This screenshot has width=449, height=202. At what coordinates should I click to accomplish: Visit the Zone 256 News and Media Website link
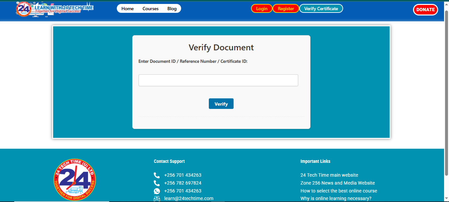(x=337, y=183)
